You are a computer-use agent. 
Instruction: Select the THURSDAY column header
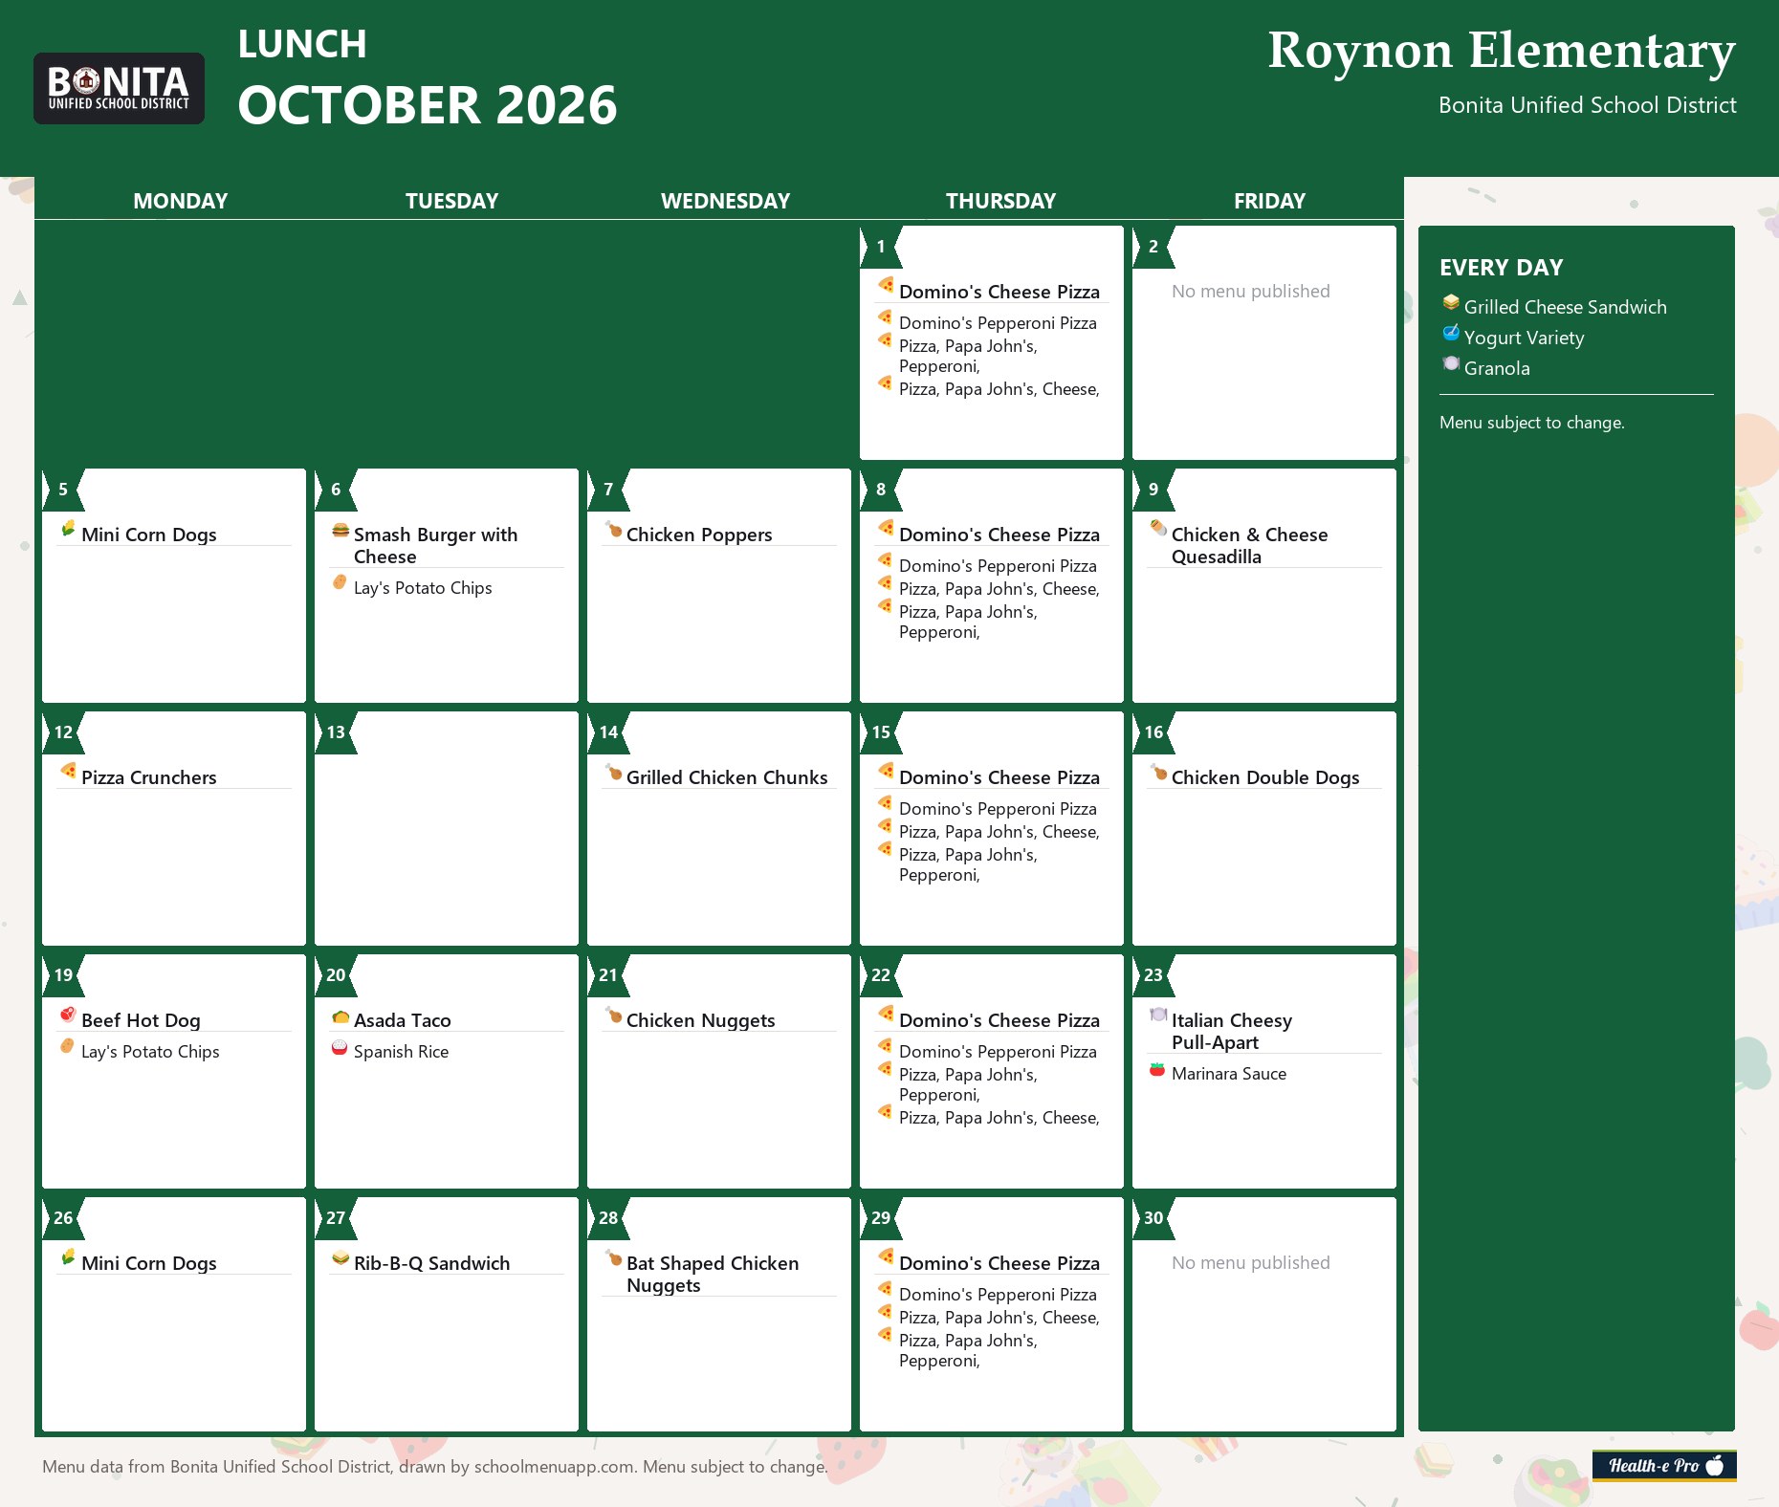[1000, 201]
